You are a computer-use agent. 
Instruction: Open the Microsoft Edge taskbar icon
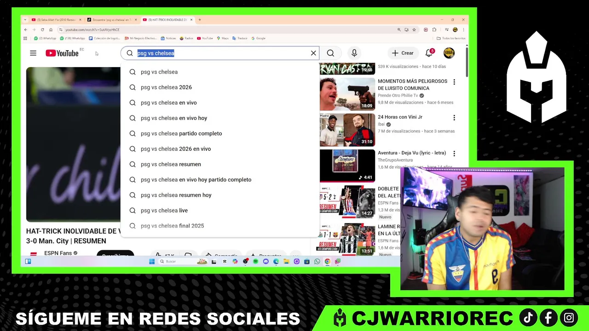[276, 262]
